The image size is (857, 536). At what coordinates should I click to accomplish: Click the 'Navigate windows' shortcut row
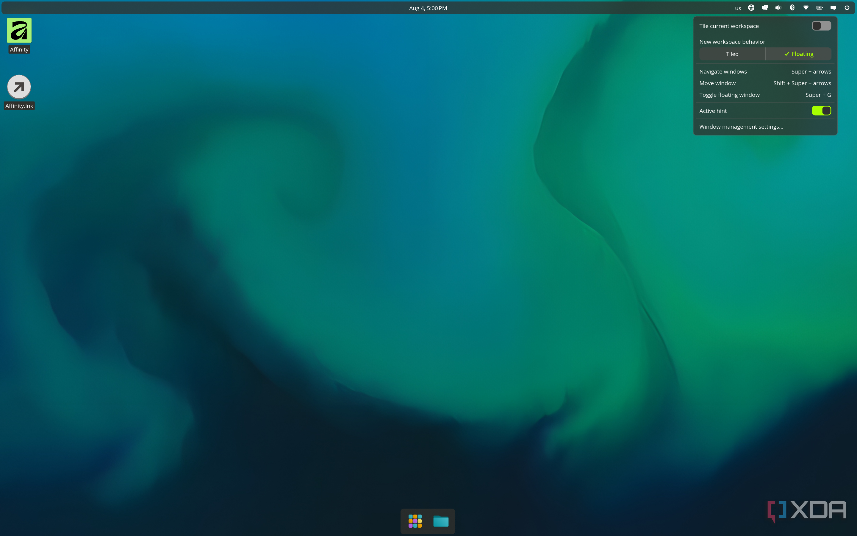[765, 71]
